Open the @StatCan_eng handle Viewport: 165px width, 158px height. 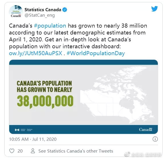click(40, 15)
